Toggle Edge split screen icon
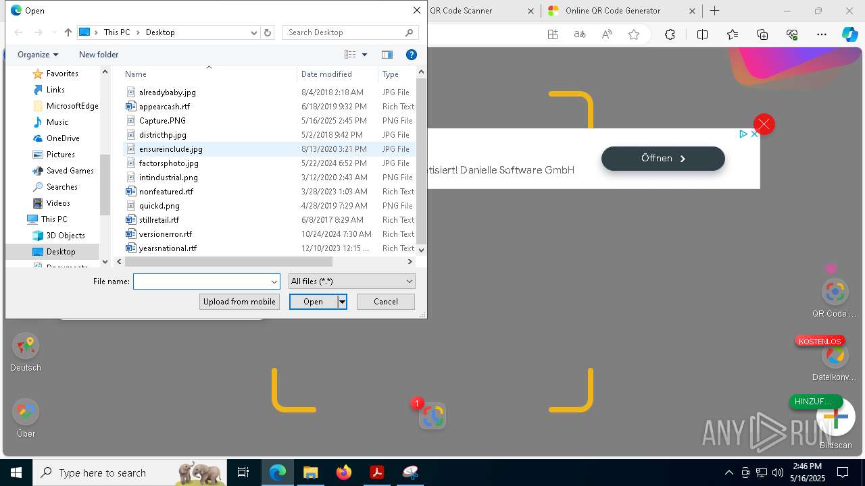 click(x=702, y=34)
